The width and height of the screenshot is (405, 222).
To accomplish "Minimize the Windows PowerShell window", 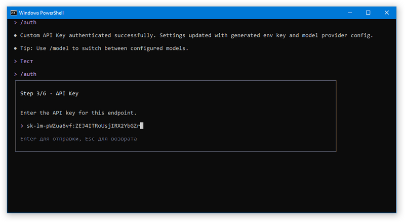I will pos(350,13).
